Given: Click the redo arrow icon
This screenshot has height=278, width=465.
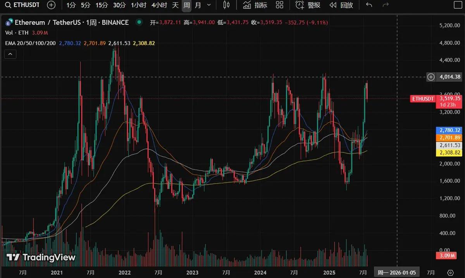Looking at the screenshot, I should coord(386,5).
